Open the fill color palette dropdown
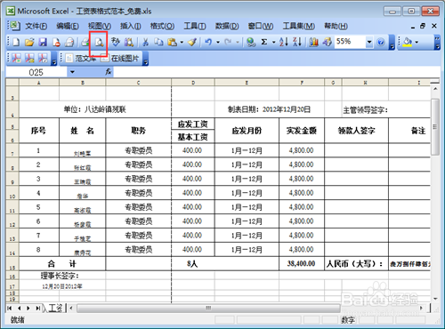 (417, 43)
